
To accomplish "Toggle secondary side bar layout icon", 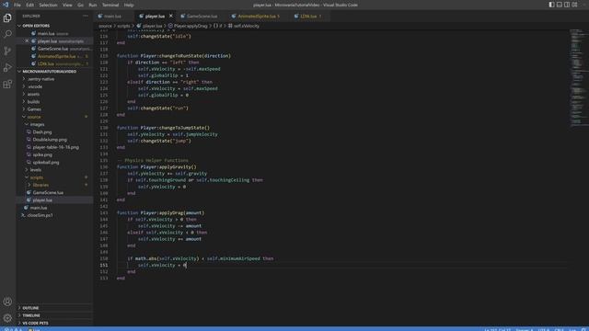I will click(x=567, y=5).
